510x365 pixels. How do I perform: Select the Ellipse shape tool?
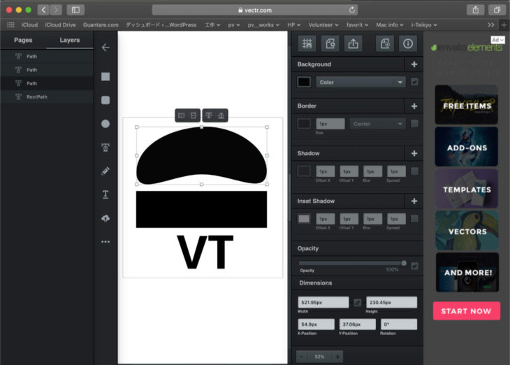(105, 124)
